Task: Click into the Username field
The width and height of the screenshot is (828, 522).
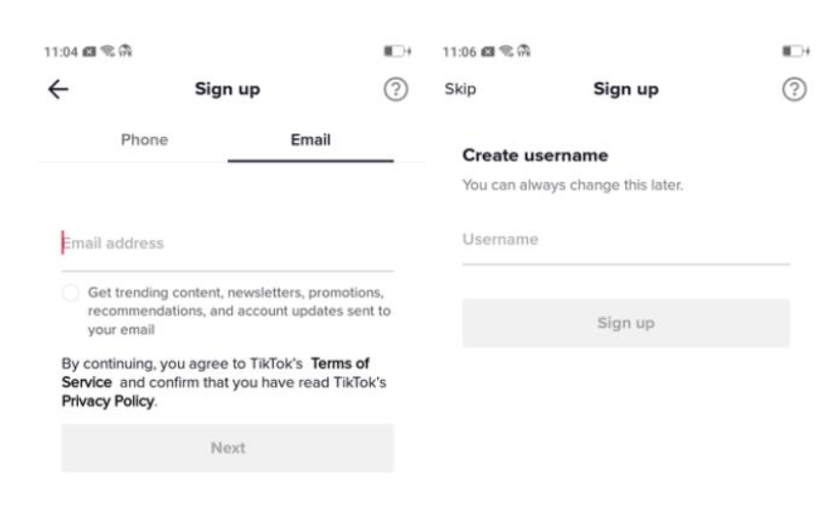Action: tap(626, 240)
